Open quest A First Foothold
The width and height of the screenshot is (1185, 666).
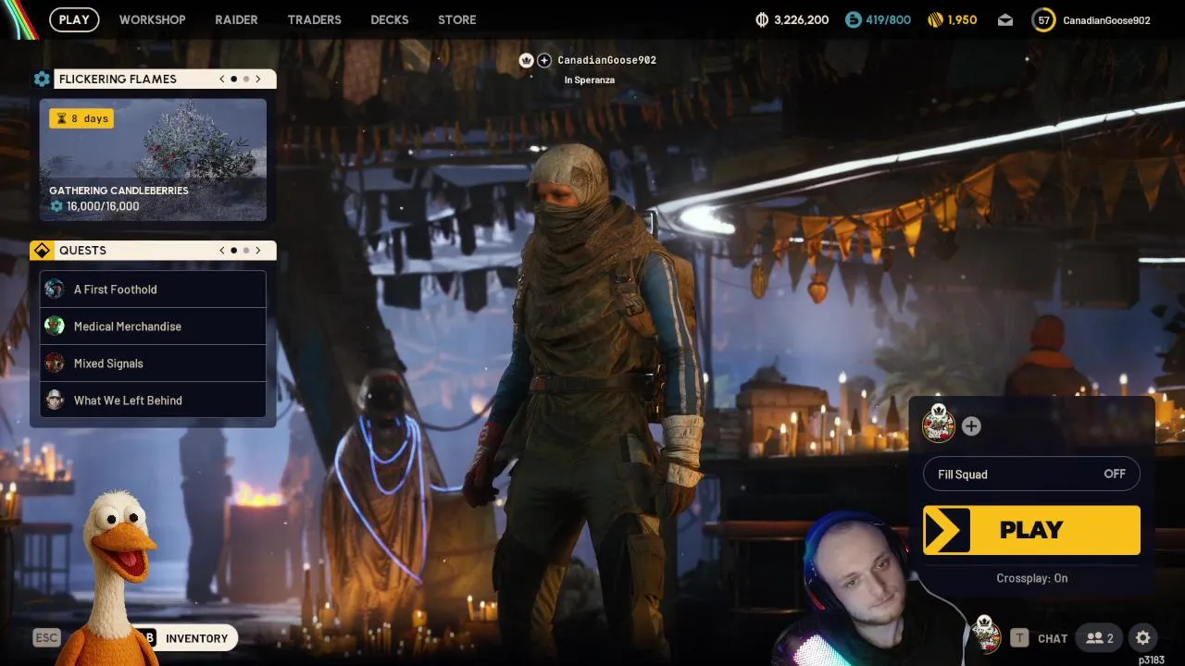(x=153, y=290)
